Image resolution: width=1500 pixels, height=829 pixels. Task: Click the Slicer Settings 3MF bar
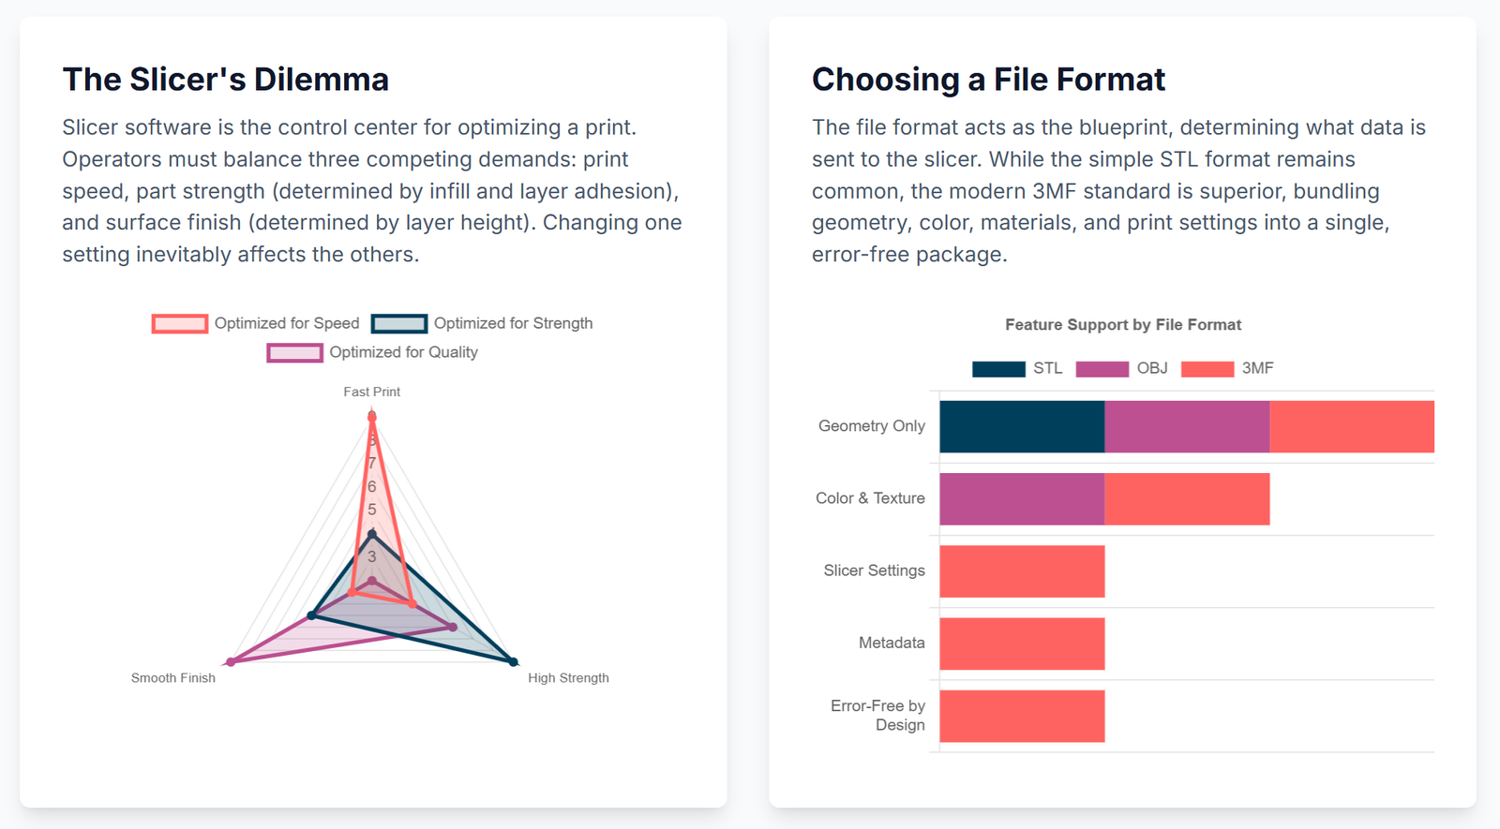(1022, 571)
